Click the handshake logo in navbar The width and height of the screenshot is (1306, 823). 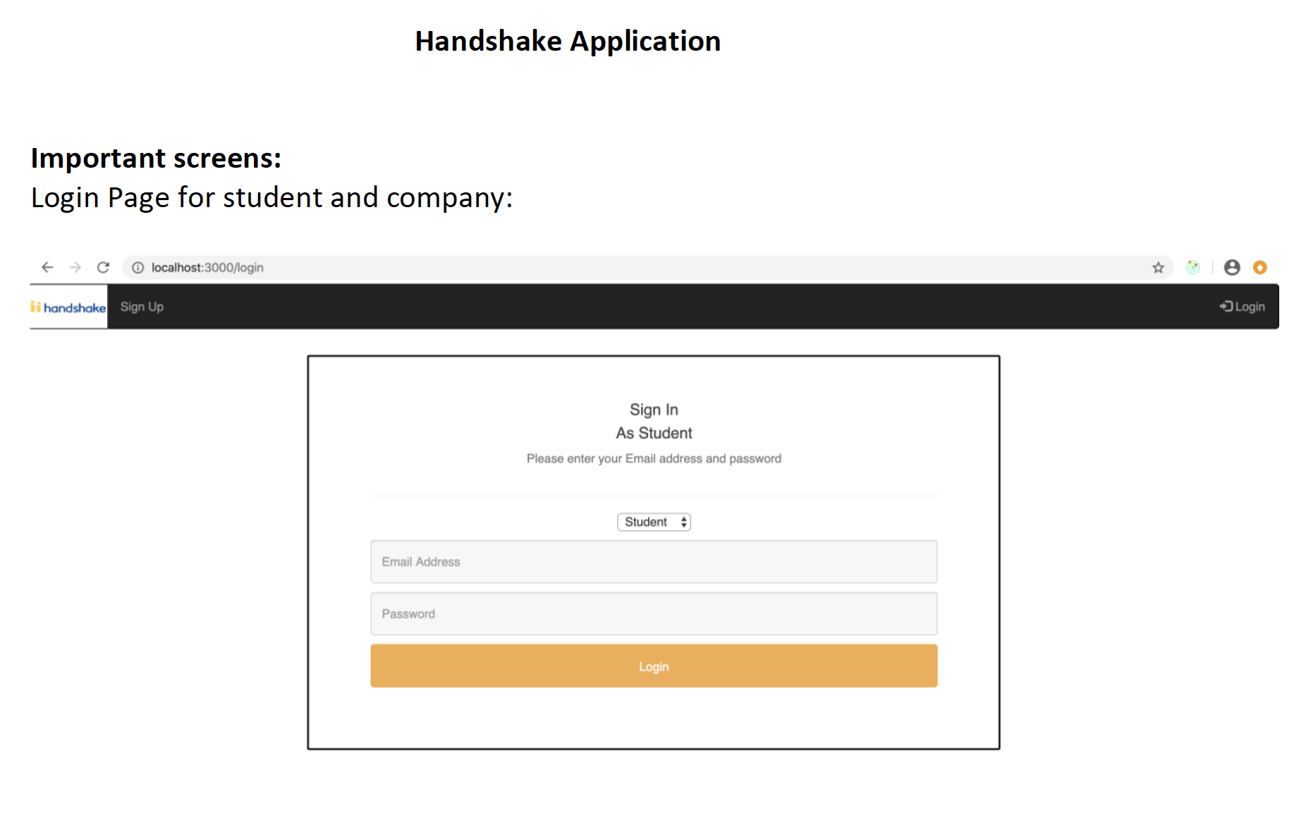pyautogui.click(x=68, y=307)
